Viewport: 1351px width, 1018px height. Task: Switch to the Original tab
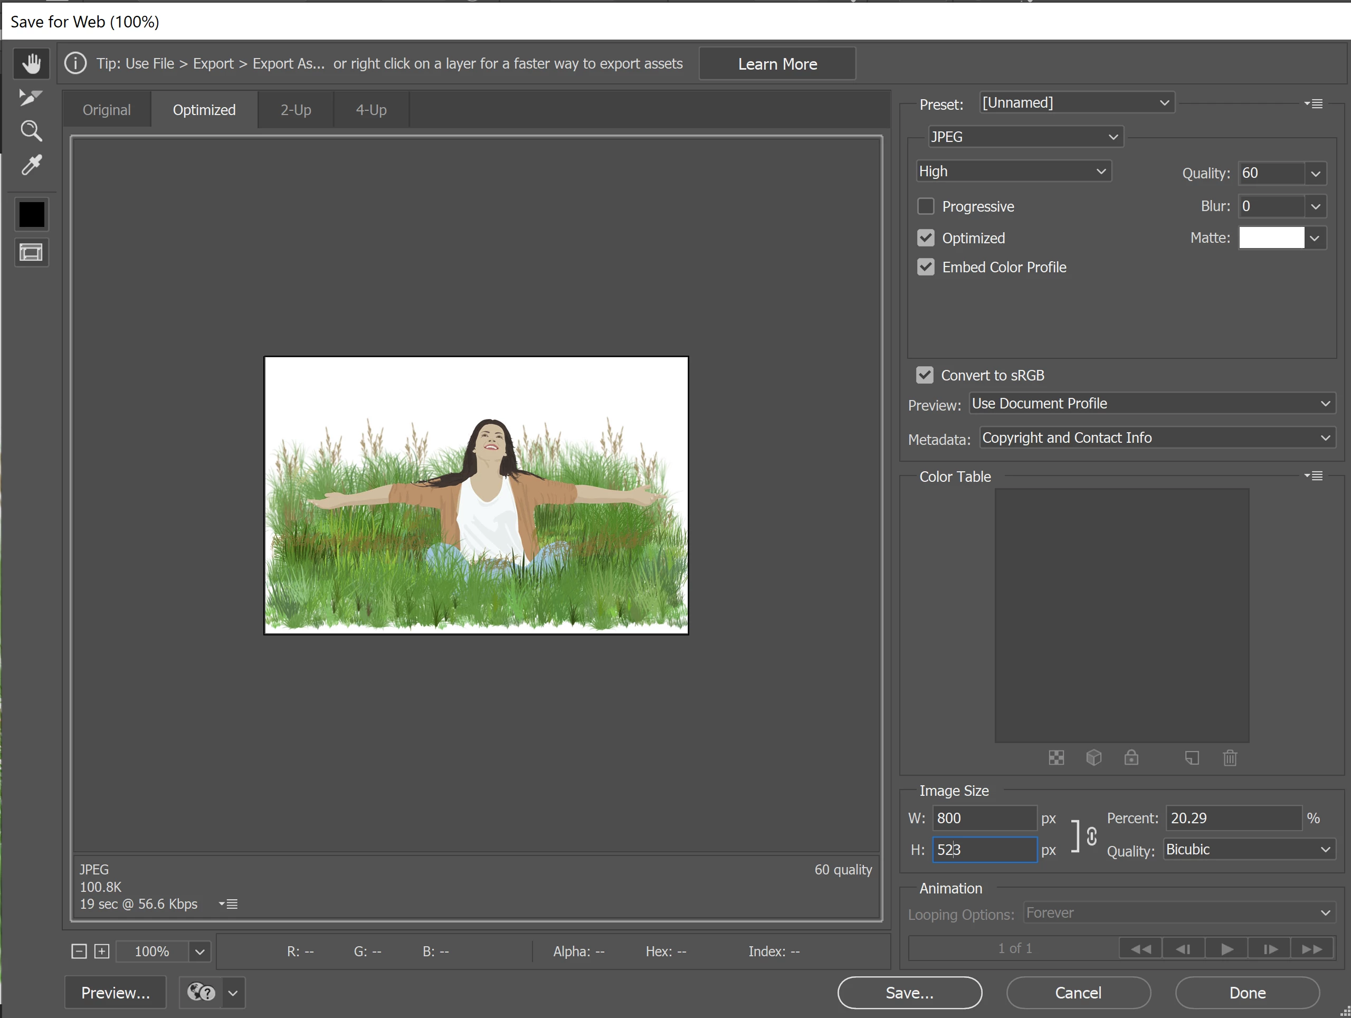pyautogui.click(x=107, y=110)
